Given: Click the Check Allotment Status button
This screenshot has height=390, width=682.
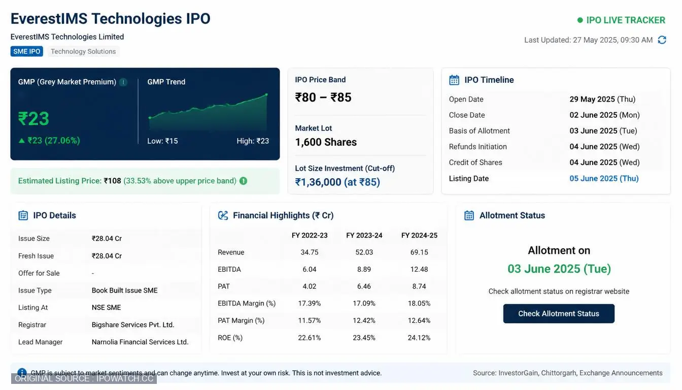Looking at the screenshot, I should click(x=559, y=314).
